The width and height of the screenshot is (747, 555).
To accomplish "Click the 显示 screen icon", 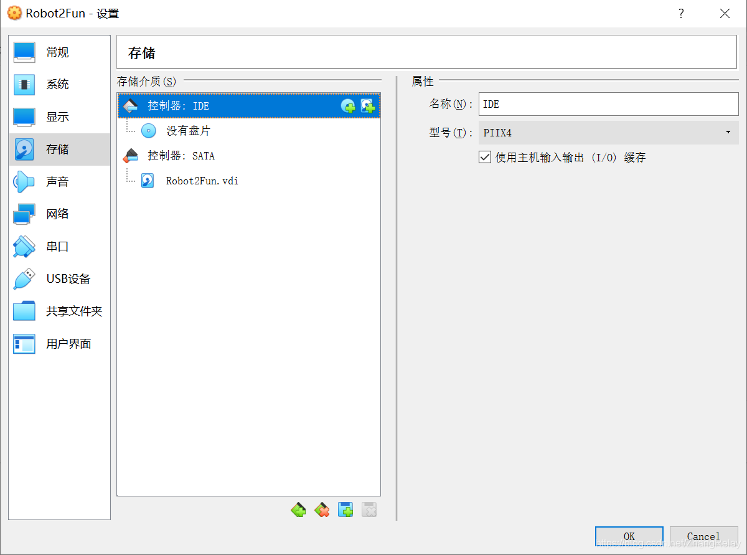I will pyautogui.click(x=24, y=117).
